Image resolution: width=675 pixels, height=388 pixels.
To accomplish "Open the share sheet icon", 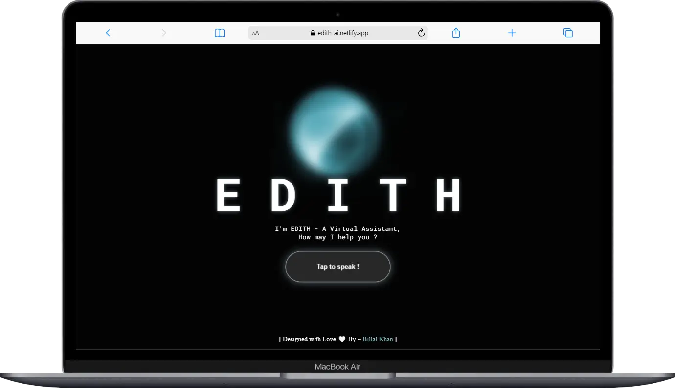I will pyautogui.click(x=456, y=33).
